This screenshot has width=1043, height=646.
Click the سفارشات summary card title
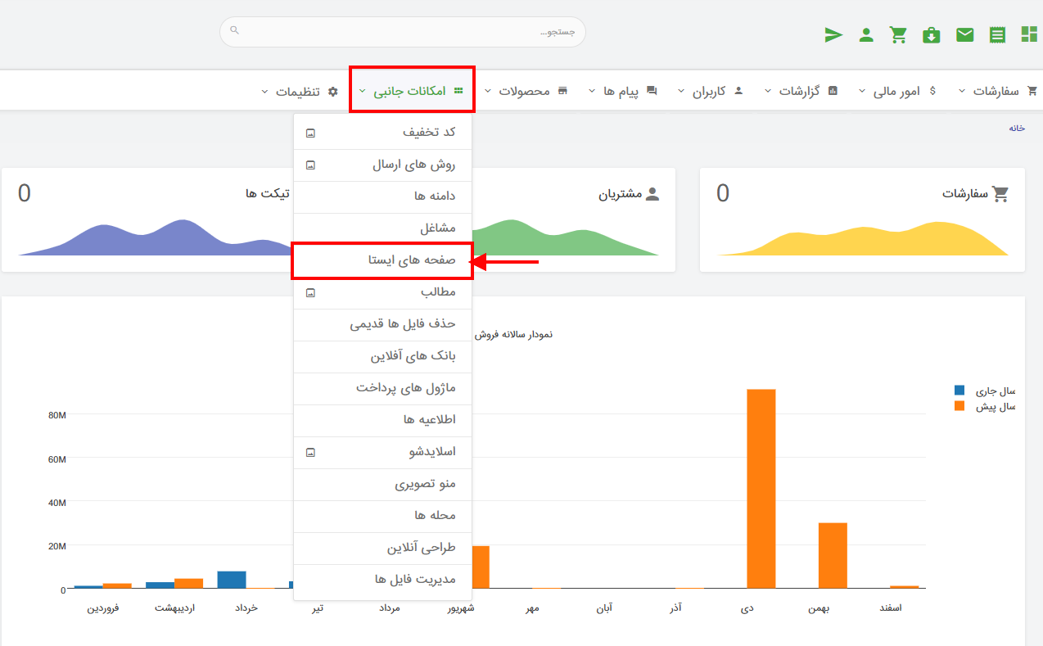tap(966, 194)
